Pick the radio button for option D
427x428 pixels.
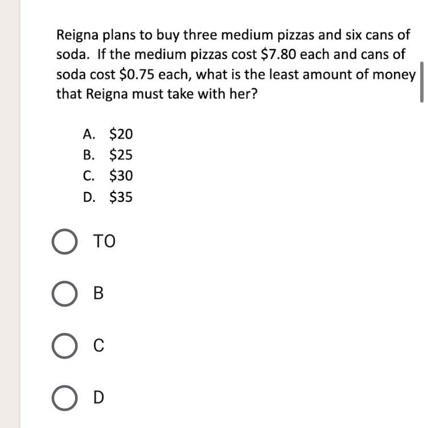click(x=65, y=398)
